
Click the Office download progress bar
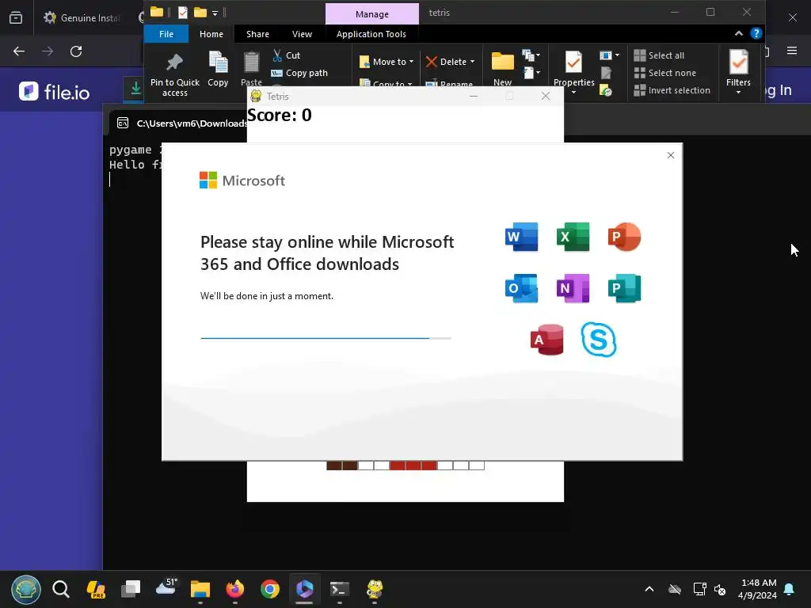click(326, 338)
